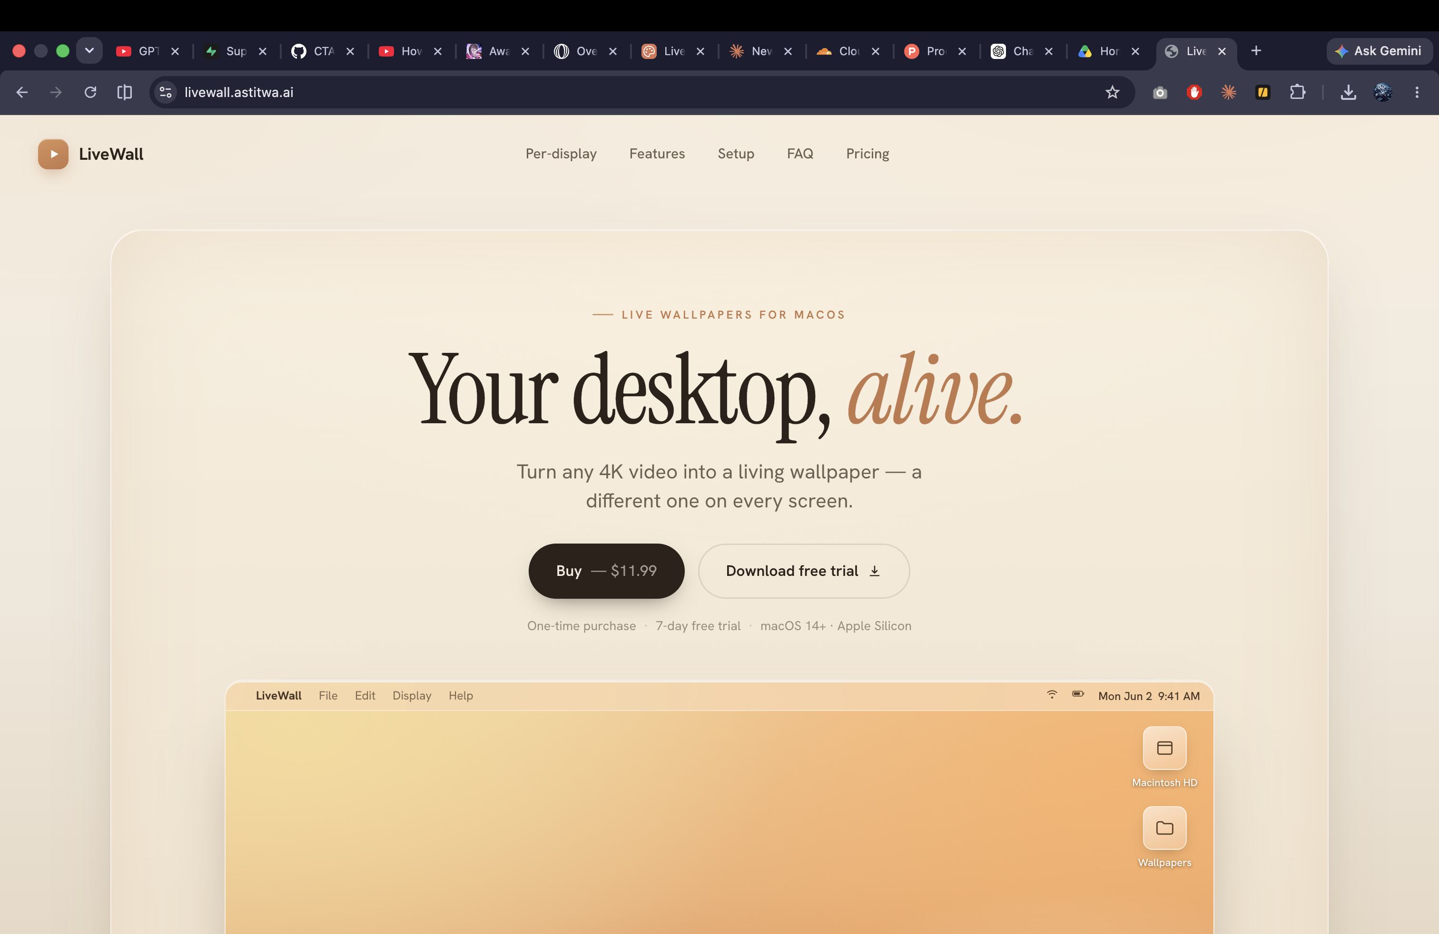The height and width of the screenshot is (934, 1439).
Task: Click the LiveWall menu in mockup menu bar
Action: tap(278, 695)
